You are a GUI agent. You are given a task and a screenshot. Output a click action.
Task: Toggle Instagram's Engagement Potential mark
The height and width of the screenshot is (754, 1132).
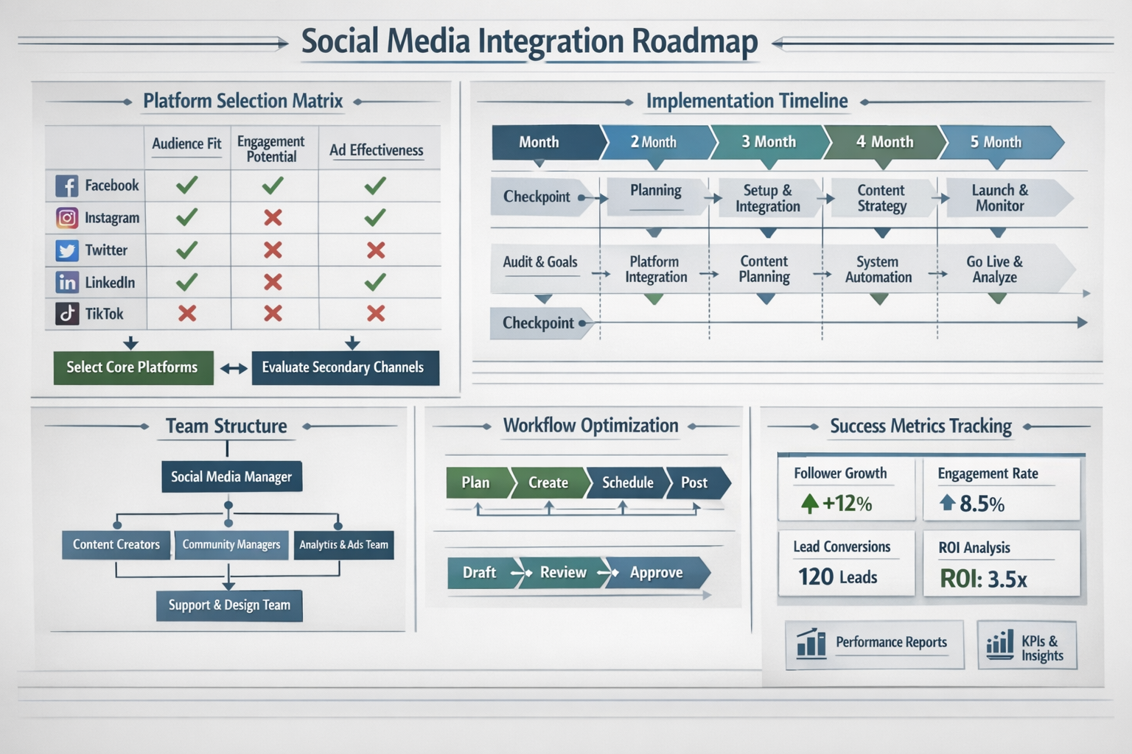[x=273, y=218]
